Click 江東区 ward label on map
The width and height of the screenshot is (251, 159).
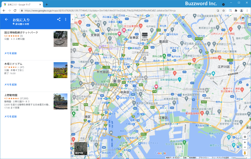(163, 118)
